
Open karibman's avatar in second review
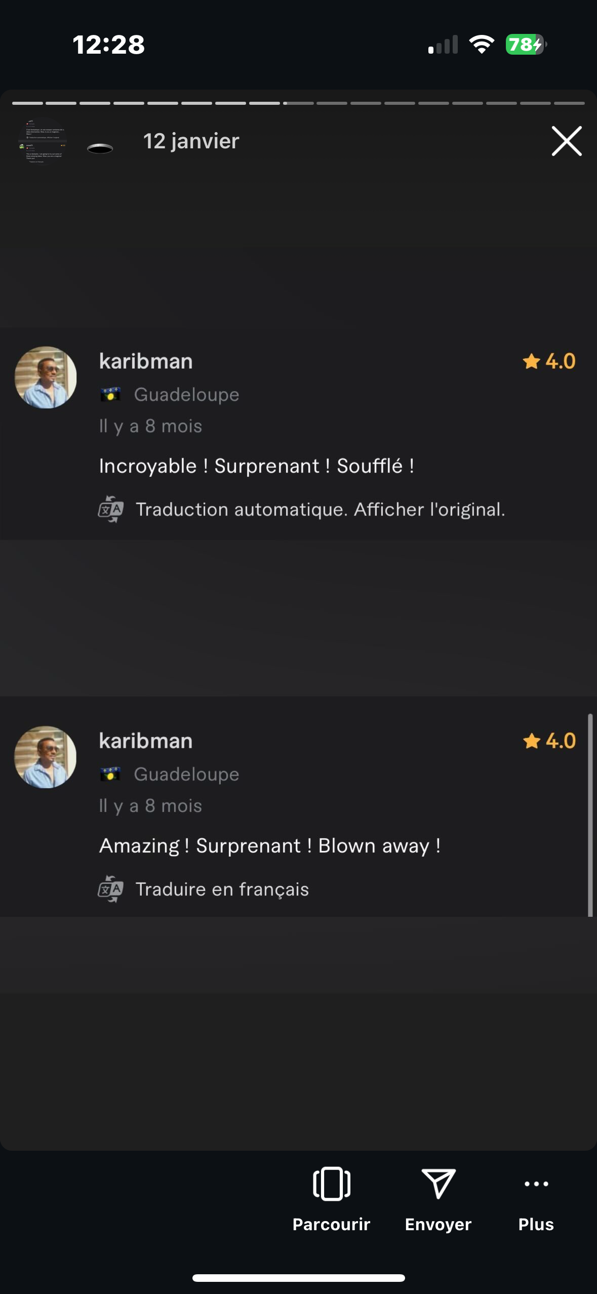coord(46,757)
